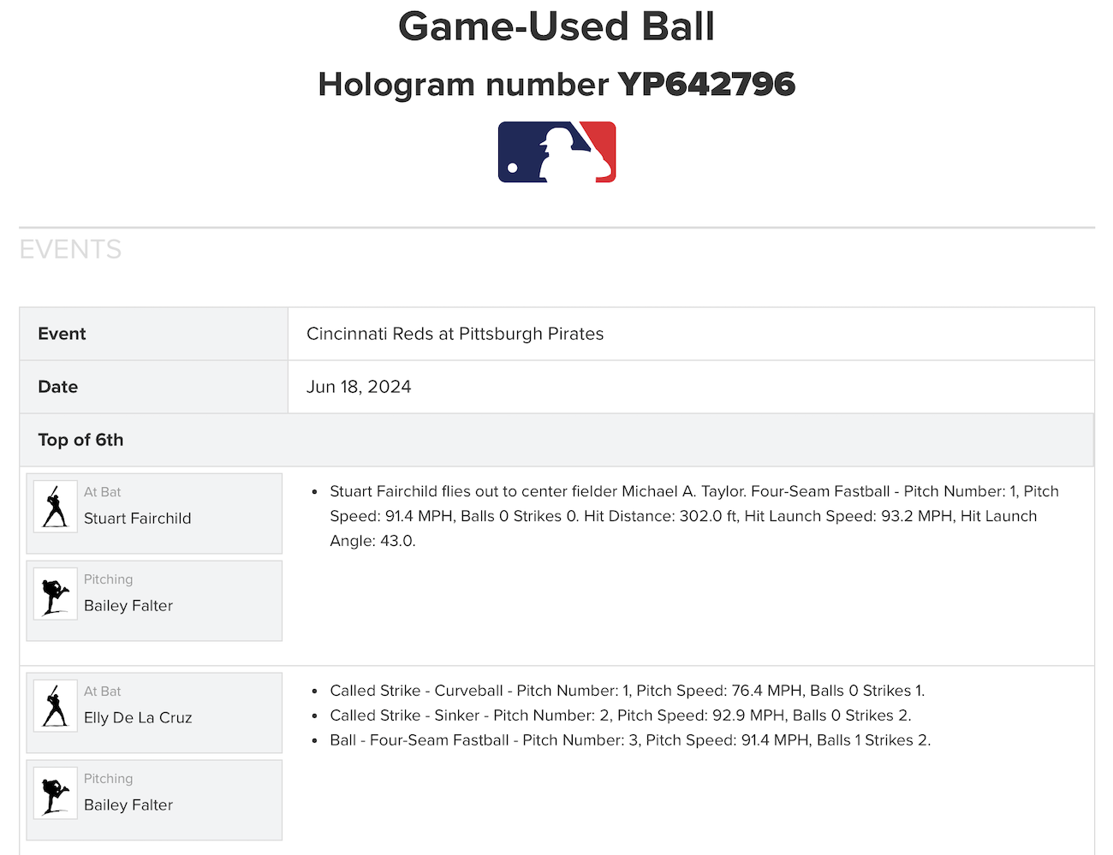Select the Stuart Fairchild At Bat card

click(x=154, y=514)
